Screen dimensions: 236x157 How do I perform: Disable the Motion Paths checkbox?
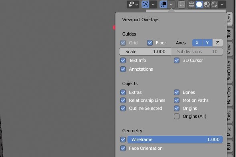click(x=177, y=100)
